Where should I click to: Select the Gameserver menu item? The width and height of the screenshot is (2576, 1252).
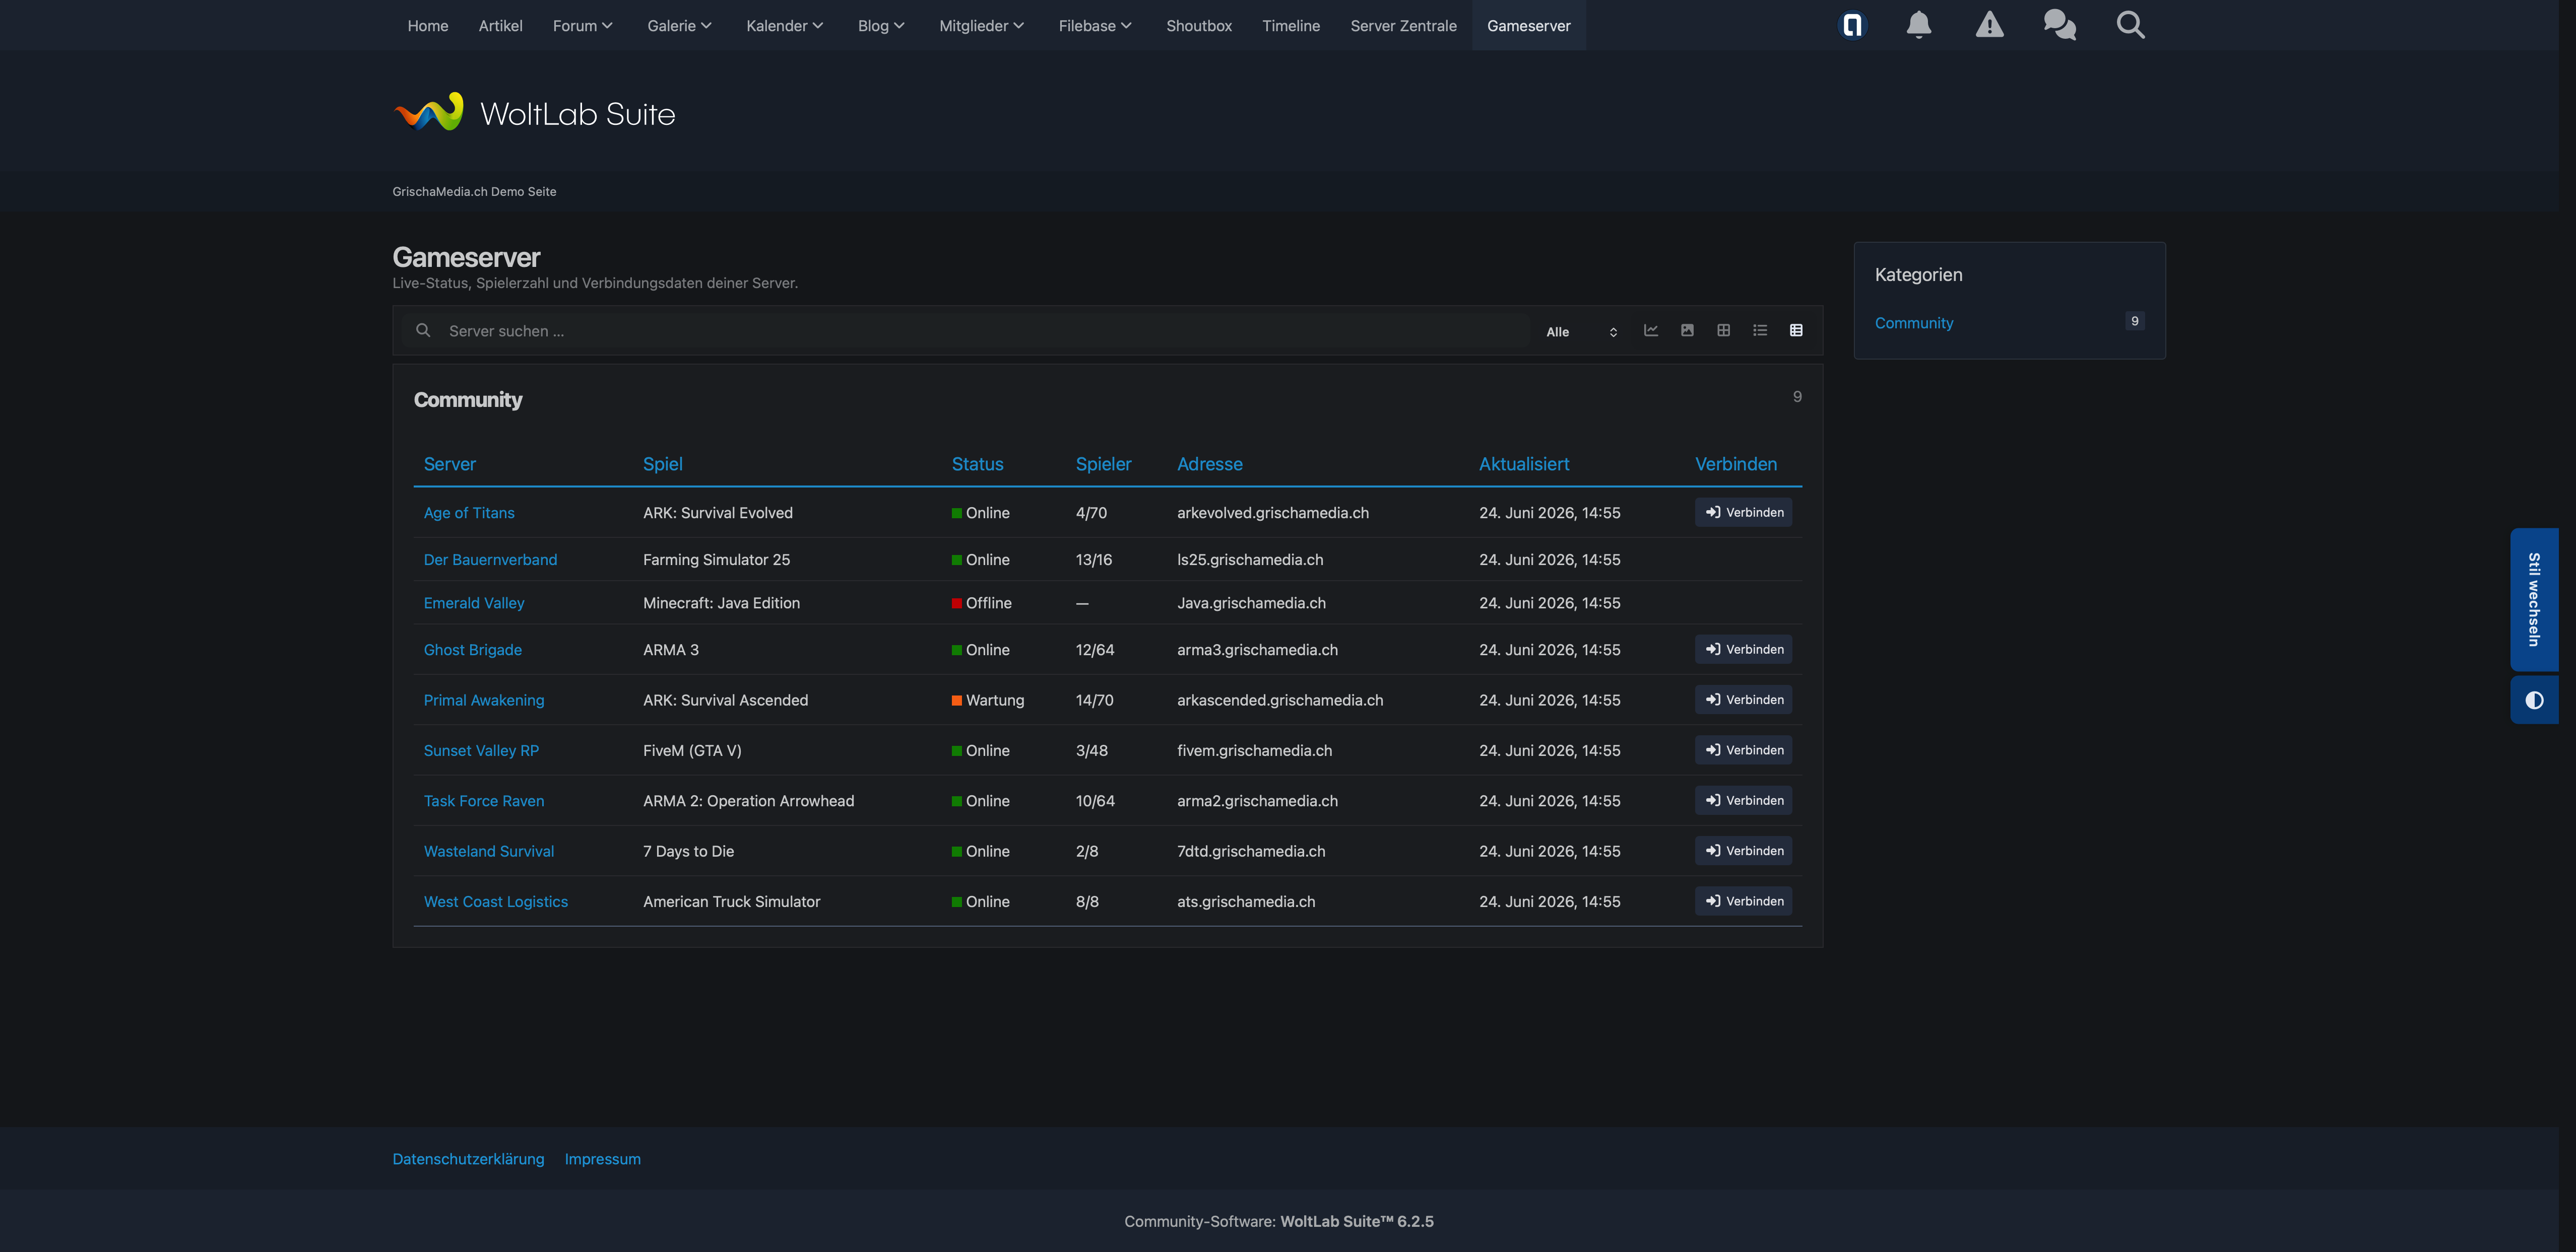(x=1529, y=26)
